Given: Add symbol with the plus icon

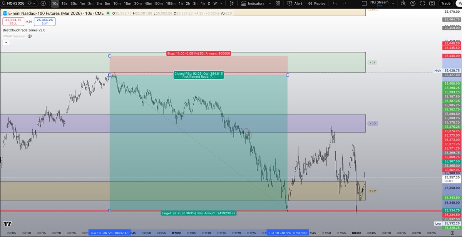Looking at the screenshot, I should pyautogui.click(x=43, y=3).
